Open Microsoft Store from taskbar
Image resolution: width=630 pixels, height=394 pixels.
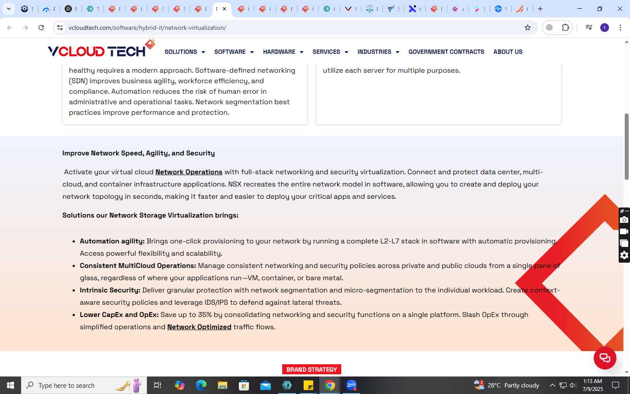[x=244, y=385]
